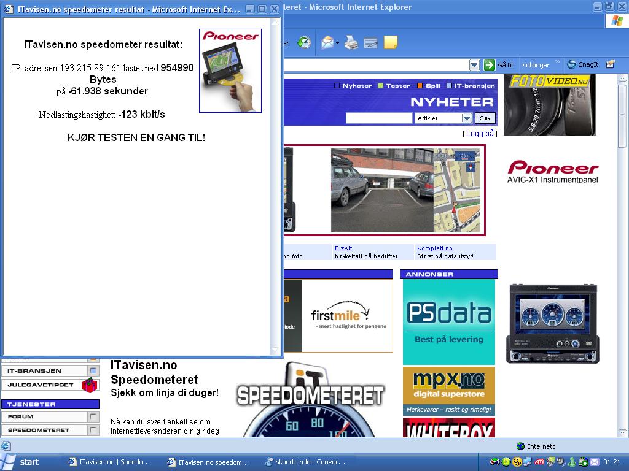Open IT-BRANSJEN in the sidebar menu
Screen dimensions: 629x471
pos(34,370)
